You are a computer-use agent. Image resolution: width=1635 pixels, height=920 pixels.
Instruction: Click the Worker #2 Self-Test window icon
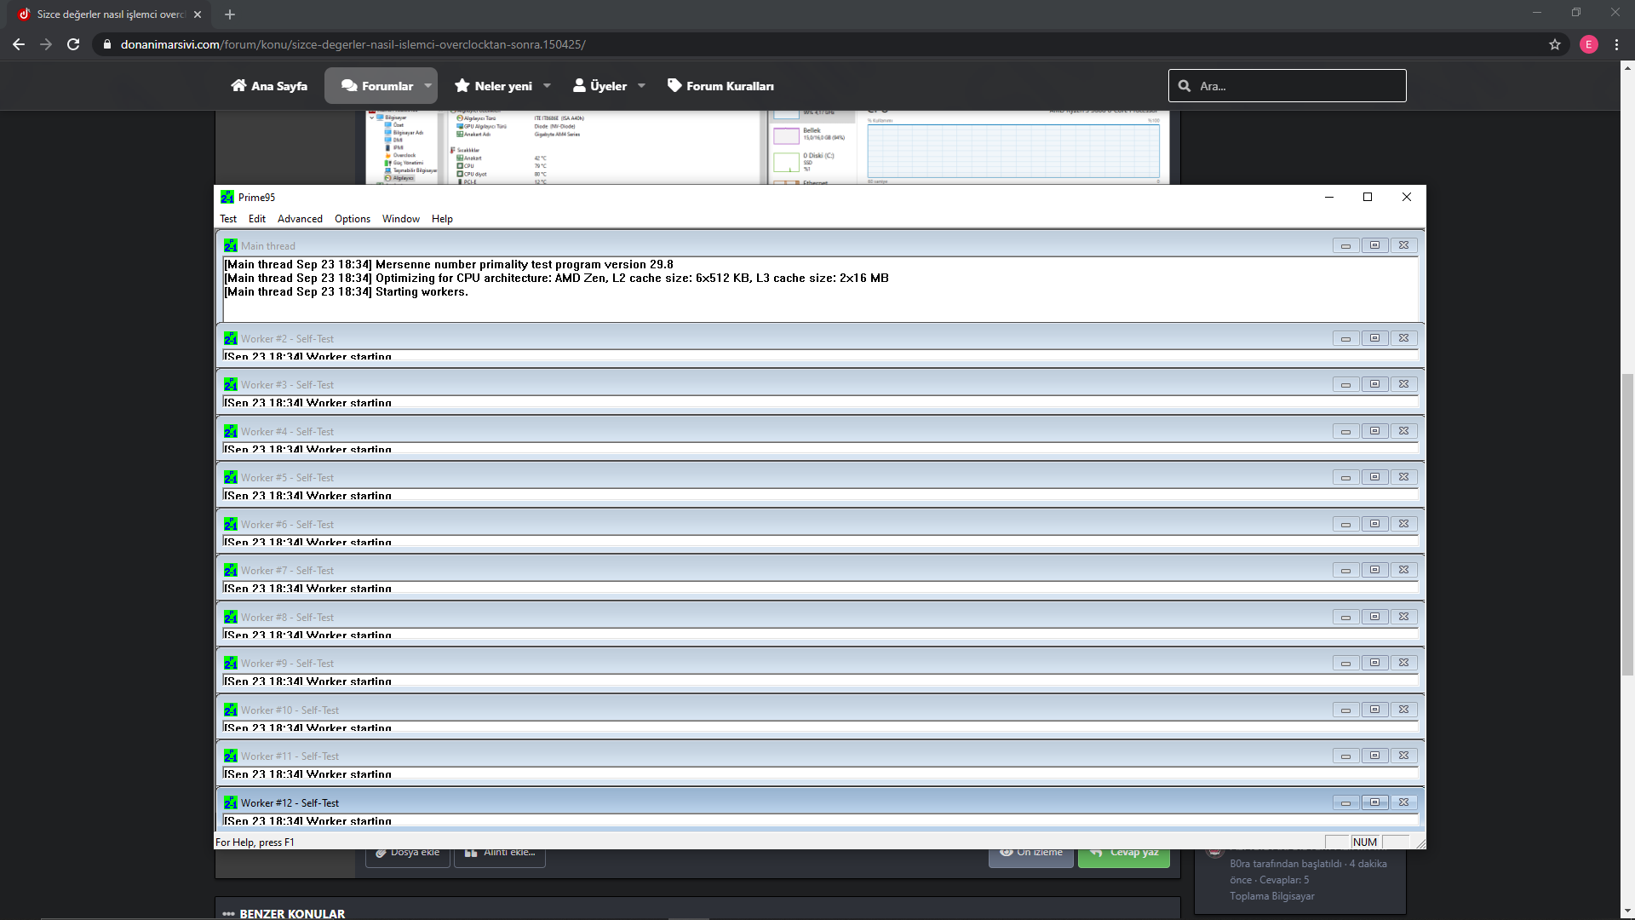click(230, 338)
